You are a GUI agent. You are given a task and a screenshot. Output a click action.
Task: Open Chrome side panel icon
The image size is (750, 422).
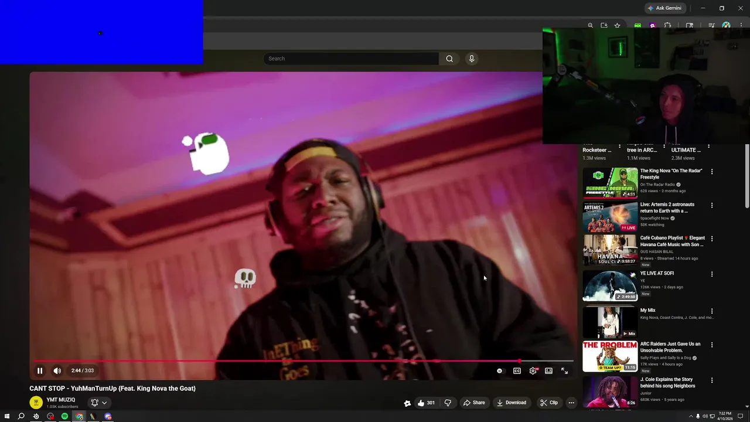pos(690,25)
